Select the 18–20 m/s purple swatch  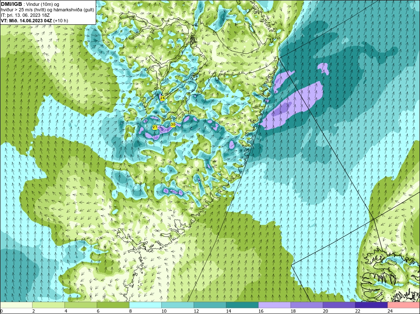pyautogui.click(x=307, y=305)
